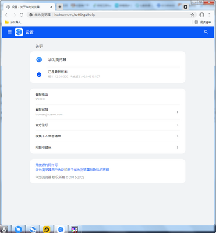Open the 阅读清单 reading list
The height and width of the screenshot is (233, 216).
coord(203,22)
